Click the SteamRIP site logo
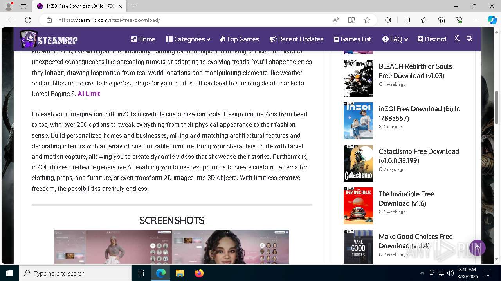Image resolution: width=501 pixels, height=281 pixels. [49, 39]
